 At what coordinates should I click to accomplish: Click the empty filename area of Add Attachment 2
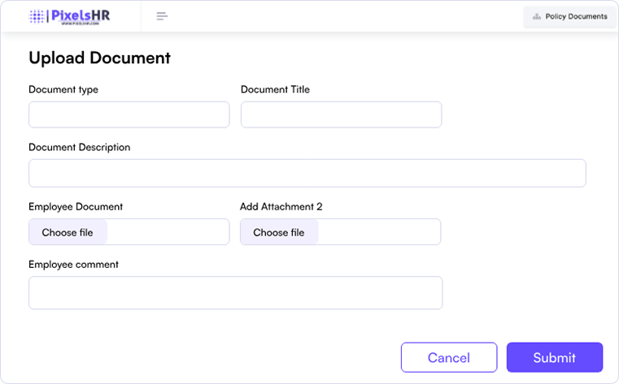(379, 232)
